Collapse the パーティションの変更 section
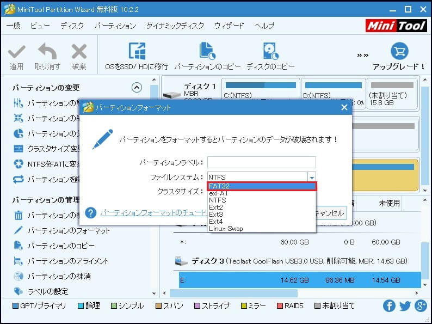432x324 pixels. coord(137,88)
